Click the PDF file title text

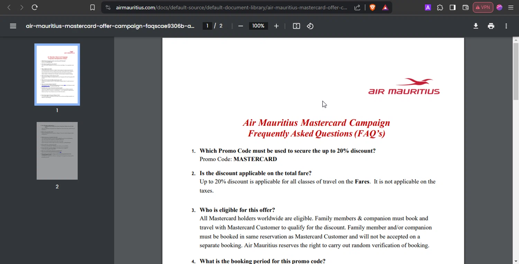110,26
